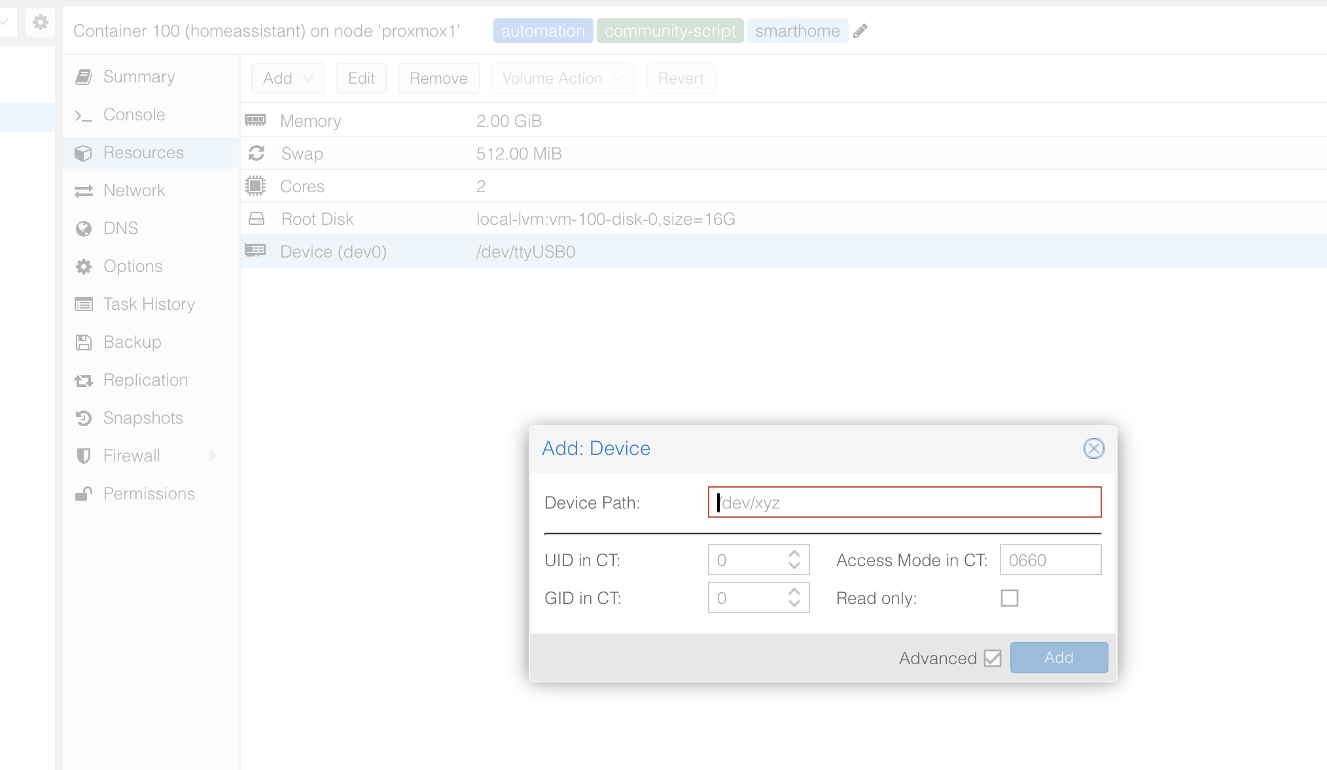Click the Remove button
Image resolution: width=1327 pixels, height=770 pixels.
pyautogui.click(x=438, y=78)
